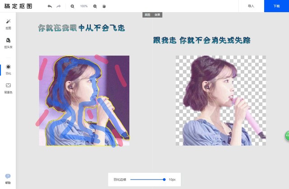Switch to the 原图 original tab
The height and width of the screenshot is (189, 289).
(147, 15)
